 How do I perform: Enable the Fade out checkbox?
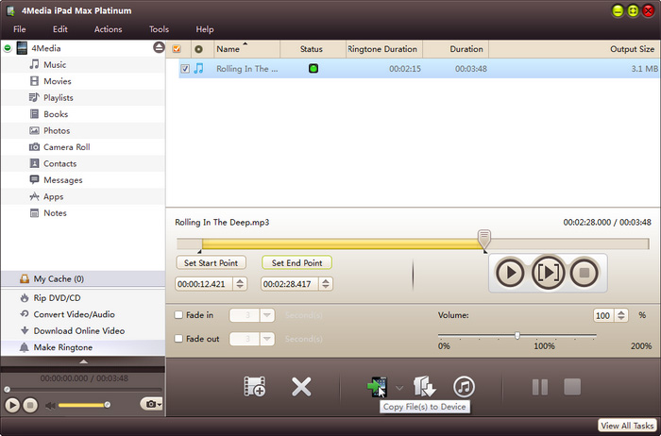[x=179, y=339]
